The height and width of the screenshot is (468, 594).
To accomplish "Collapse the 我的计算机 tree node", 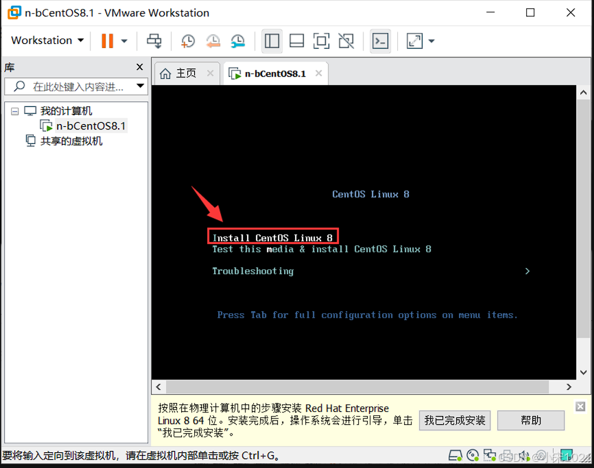I will pyautogui.click(x=15, y=111).
